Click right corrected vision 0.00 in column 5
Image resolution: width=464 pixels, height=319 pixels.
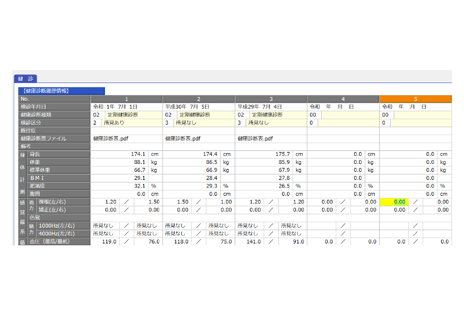(438, 210)
